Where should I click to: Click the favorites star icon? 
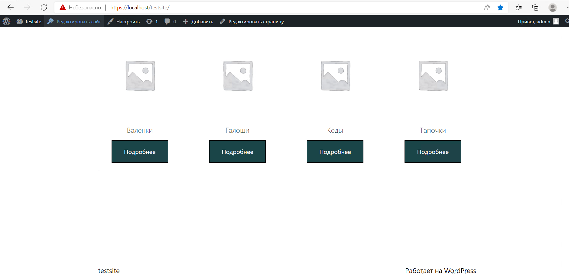coord(500,8)
